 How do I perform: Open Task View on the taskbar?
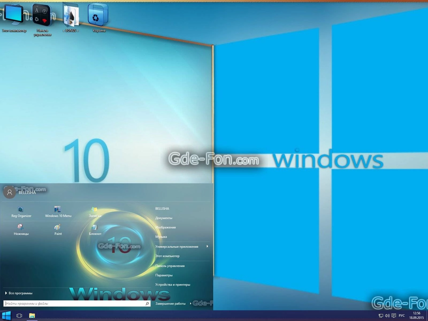[19, 316]
